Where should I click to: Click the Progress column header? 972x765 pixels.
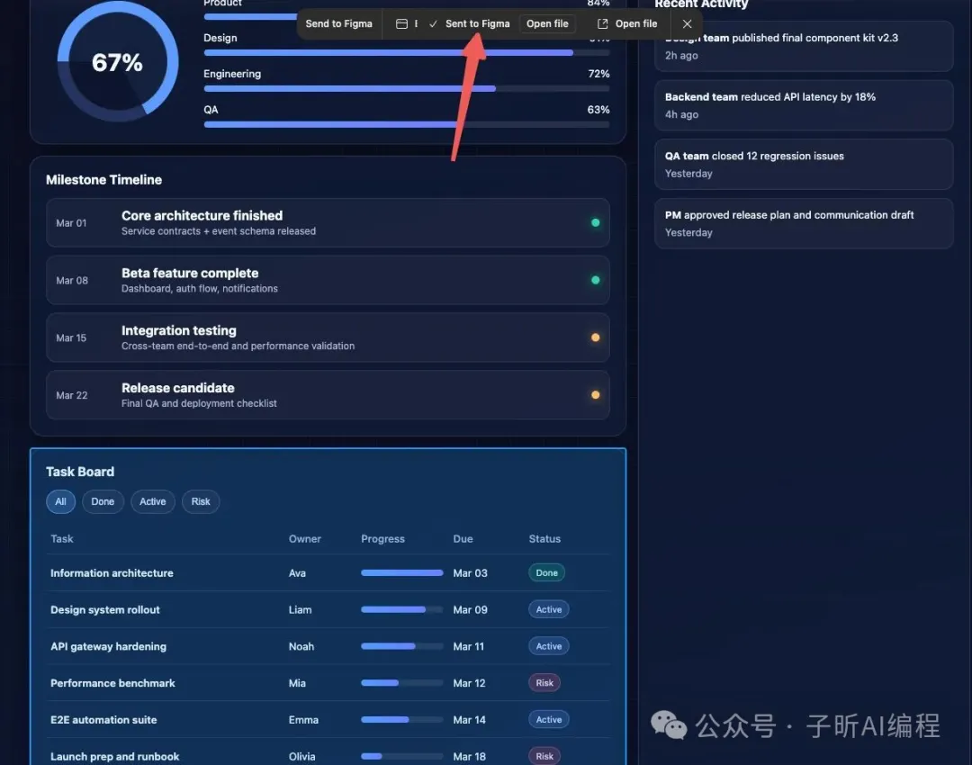[x=382, y=539]
